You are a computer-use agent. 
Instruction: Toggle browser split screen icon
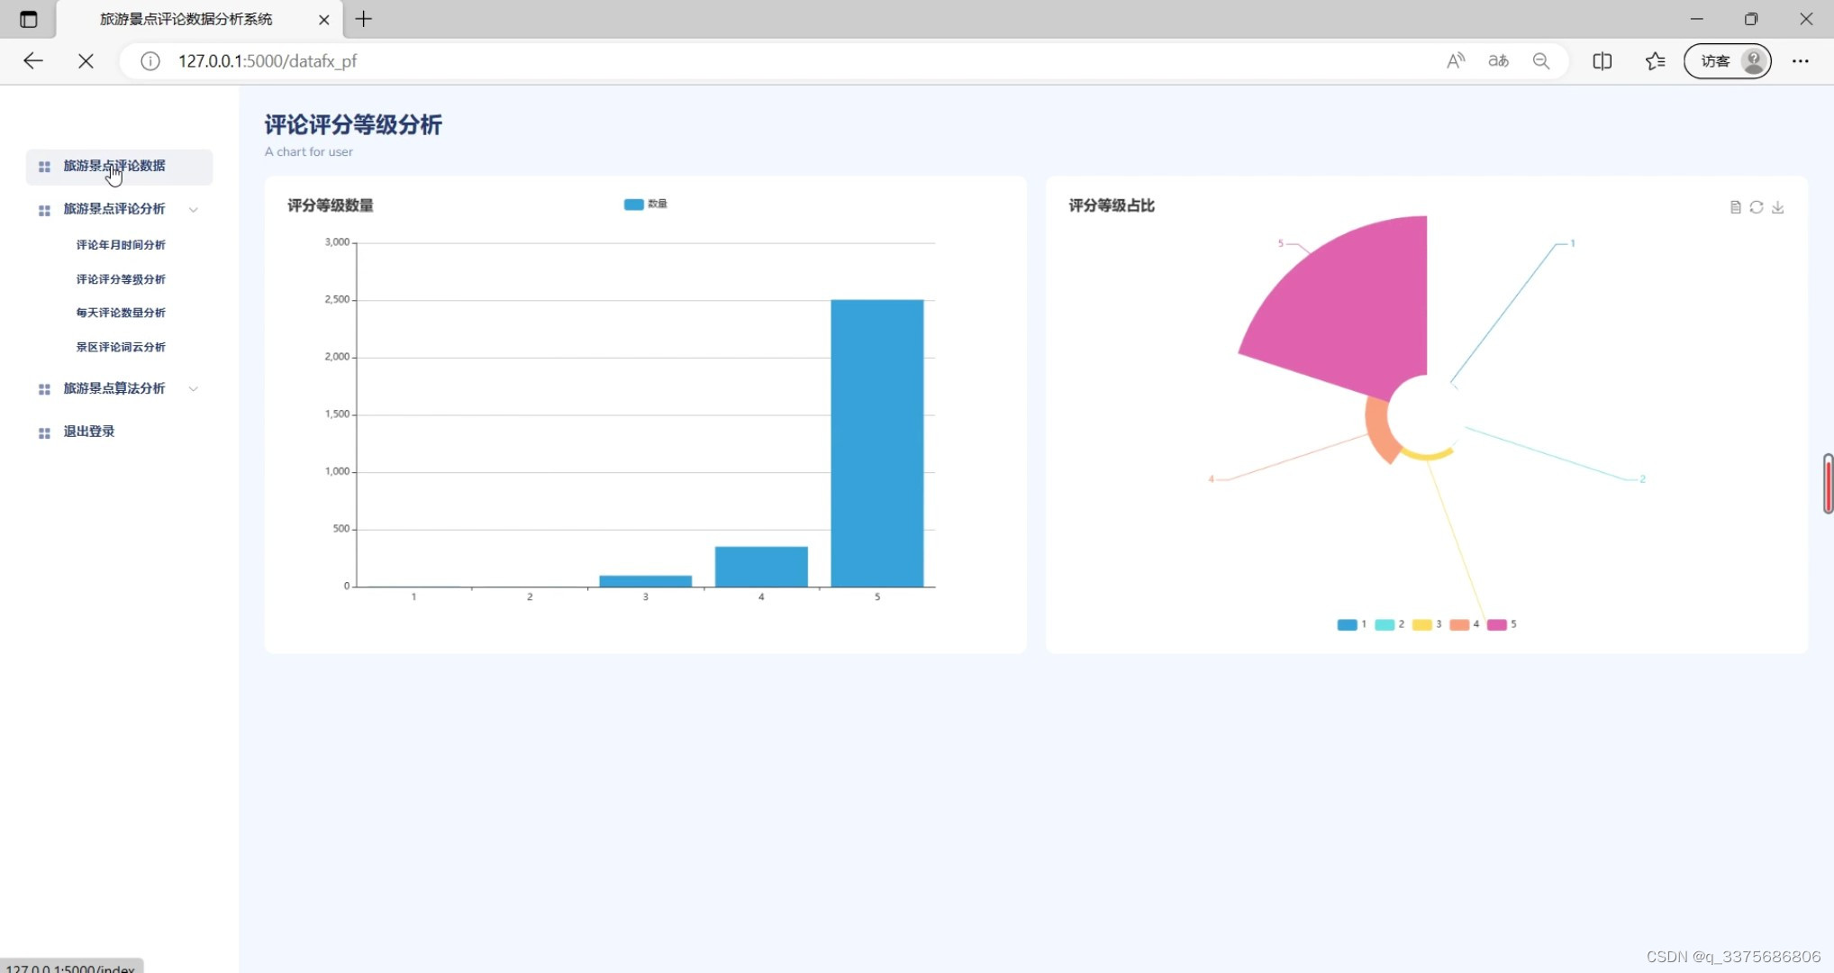[1602, 61]
